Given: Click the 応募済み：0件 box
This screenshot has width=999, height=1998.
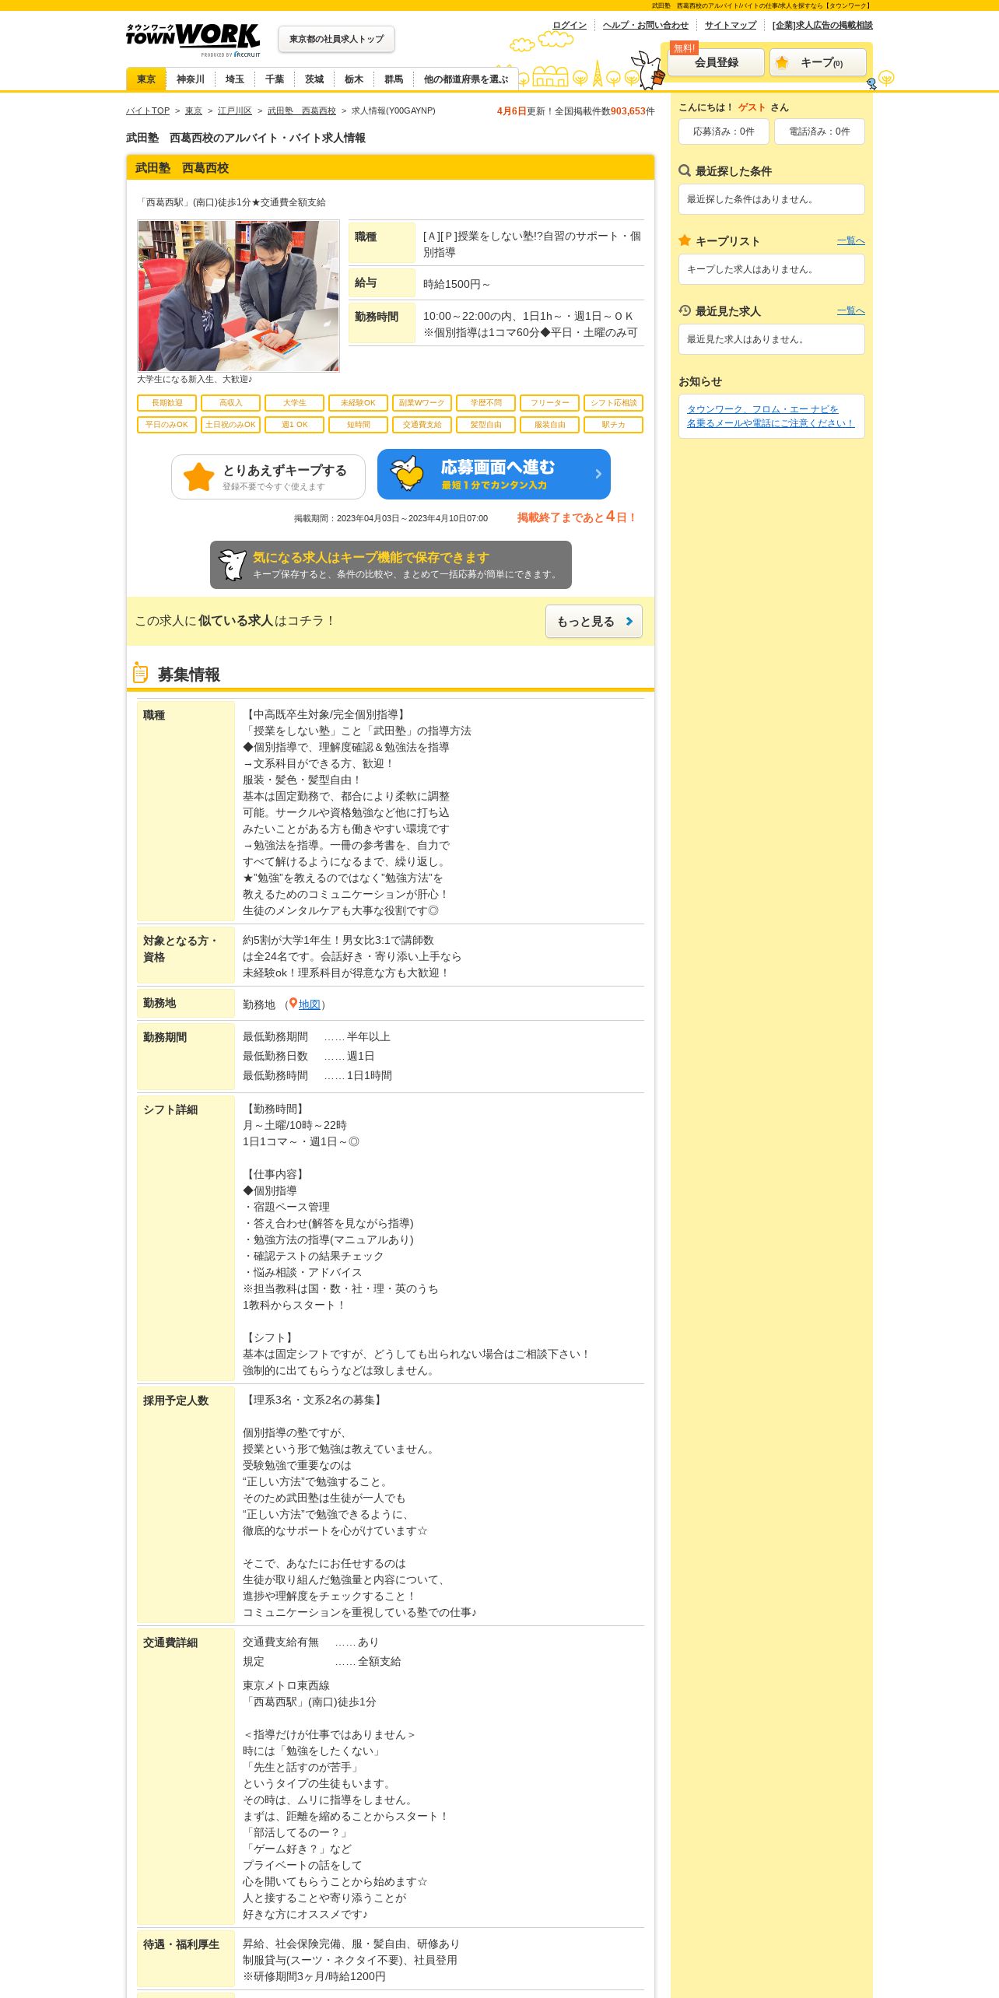Looking at the screenshot, I should [724, 131].
